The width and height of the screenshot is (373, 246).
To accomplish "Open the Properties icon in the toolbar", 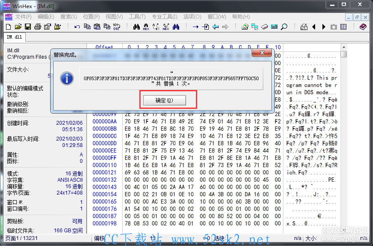I will [x=48, y=27].
